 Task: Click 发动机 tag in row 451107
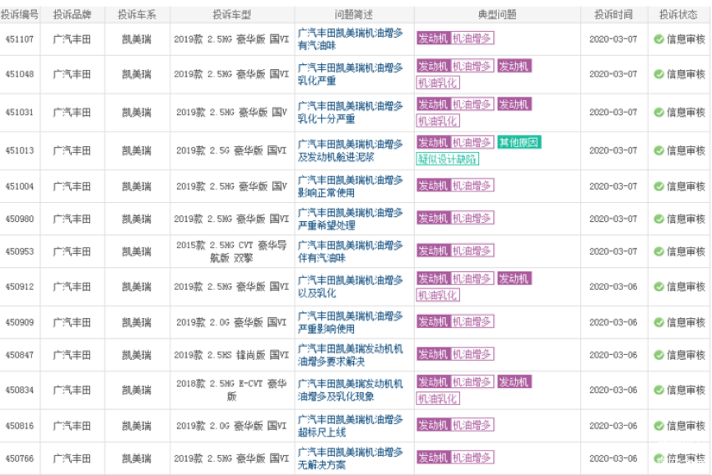[x=433, y=39]
